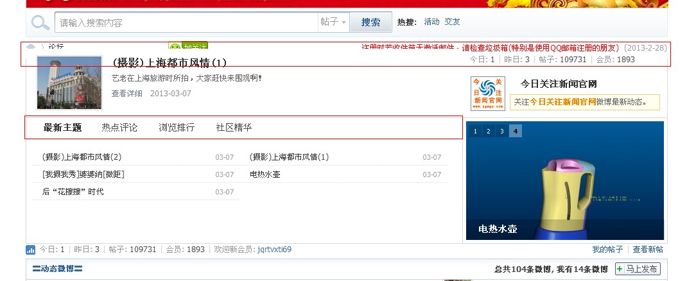Viewport: 687px width, 281px height.
Task: Click the 搜索 button
Action: pos(370,22)
